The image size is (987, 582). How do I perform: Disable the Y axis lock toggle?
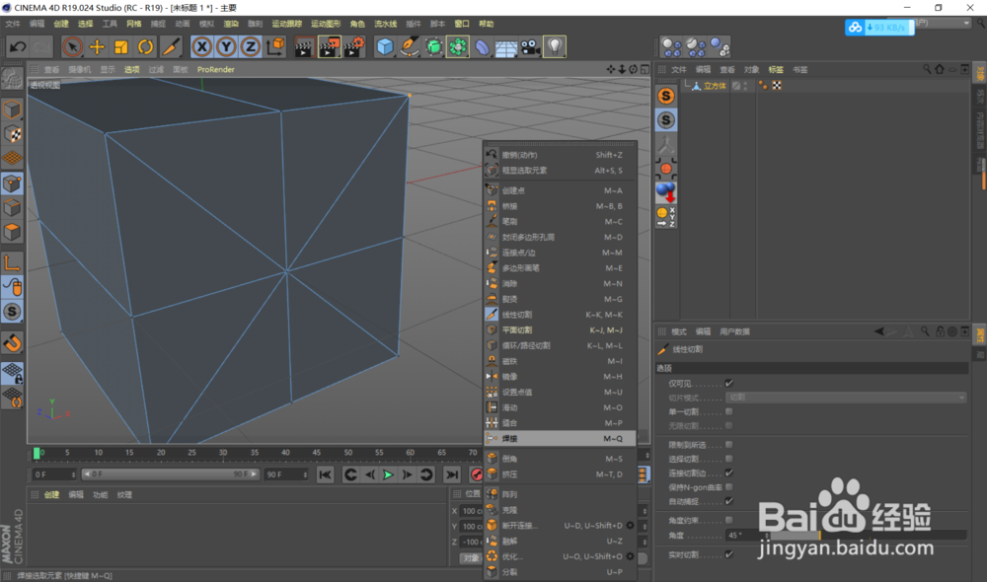(x=224, y=46)
